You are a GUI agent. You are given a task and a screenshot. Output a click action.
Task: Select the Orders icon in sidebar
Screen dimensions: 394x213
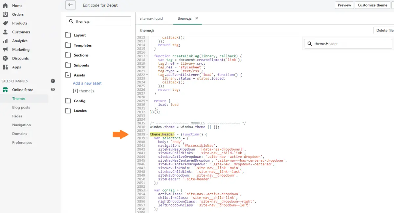[5, 14]
